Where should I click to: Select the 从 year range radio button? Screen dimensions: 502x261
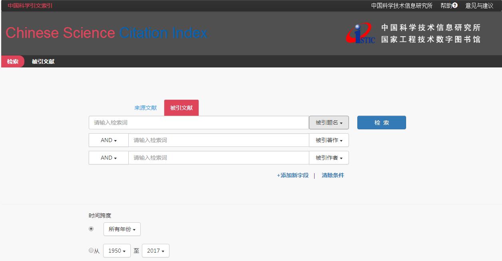91,251
